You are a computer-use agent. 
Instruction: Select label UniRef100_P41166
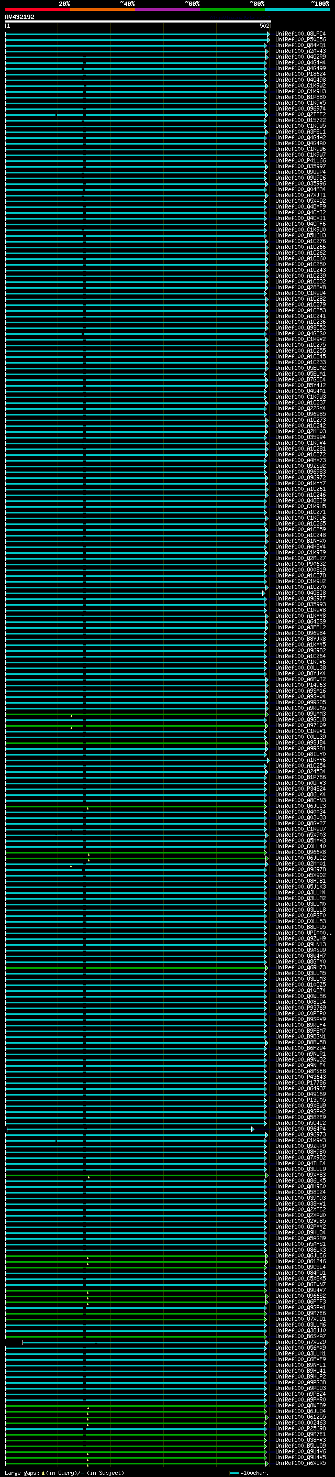point(300,160)
